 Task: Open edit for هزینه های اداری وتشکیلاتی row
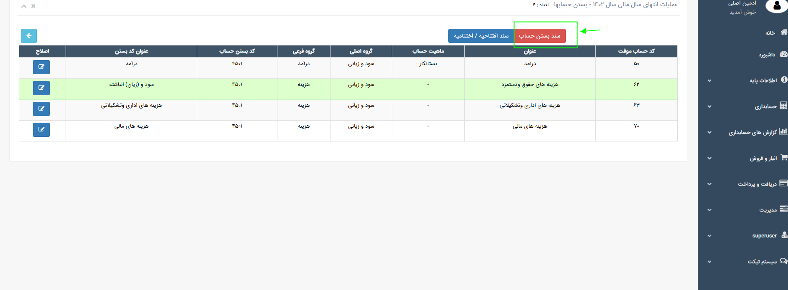41,108
